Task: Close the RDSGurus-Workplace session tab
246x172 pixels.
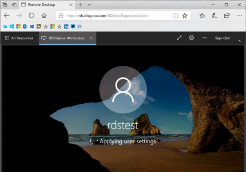Action: 91,38
